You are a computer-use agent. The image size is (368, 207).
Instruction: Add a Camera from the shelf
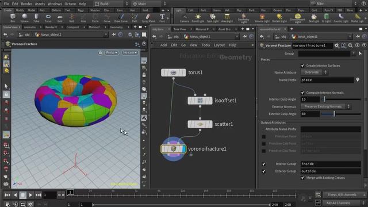pos(184,18)
